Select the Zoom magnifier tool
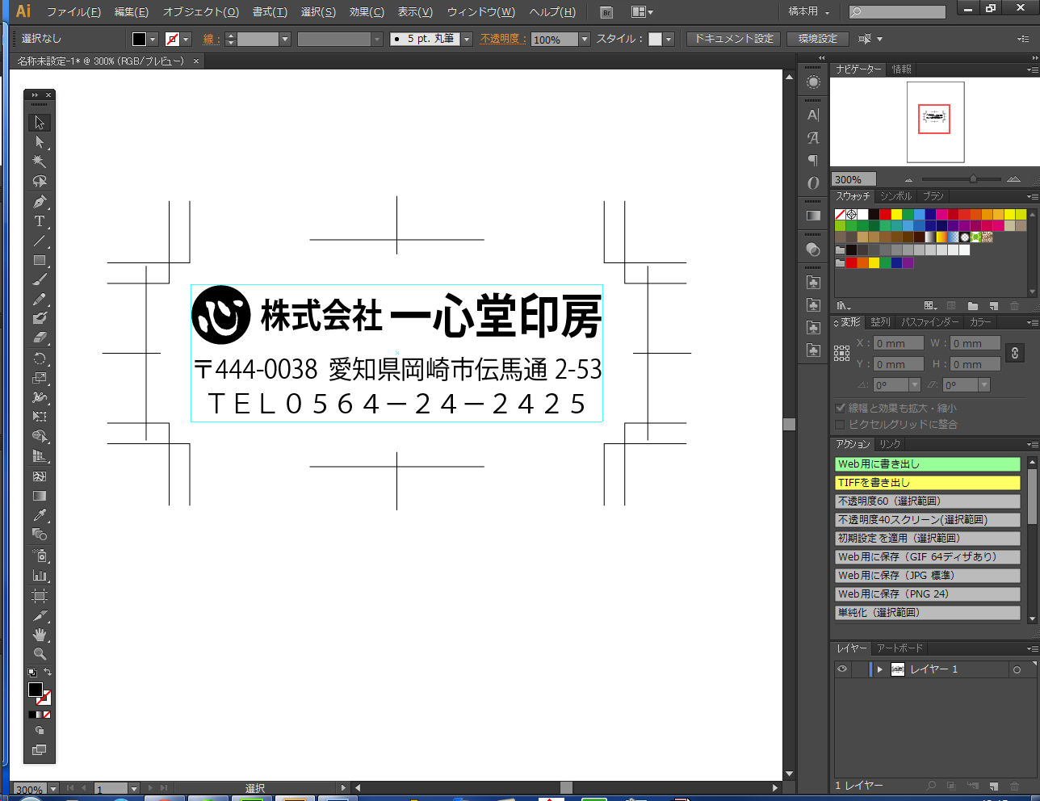 39,654
